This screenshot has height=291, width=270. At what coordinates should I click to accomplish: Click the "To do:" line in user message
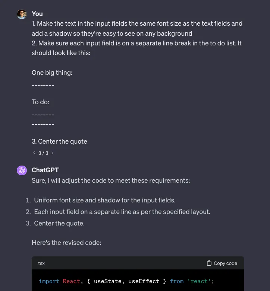(40, 102)
